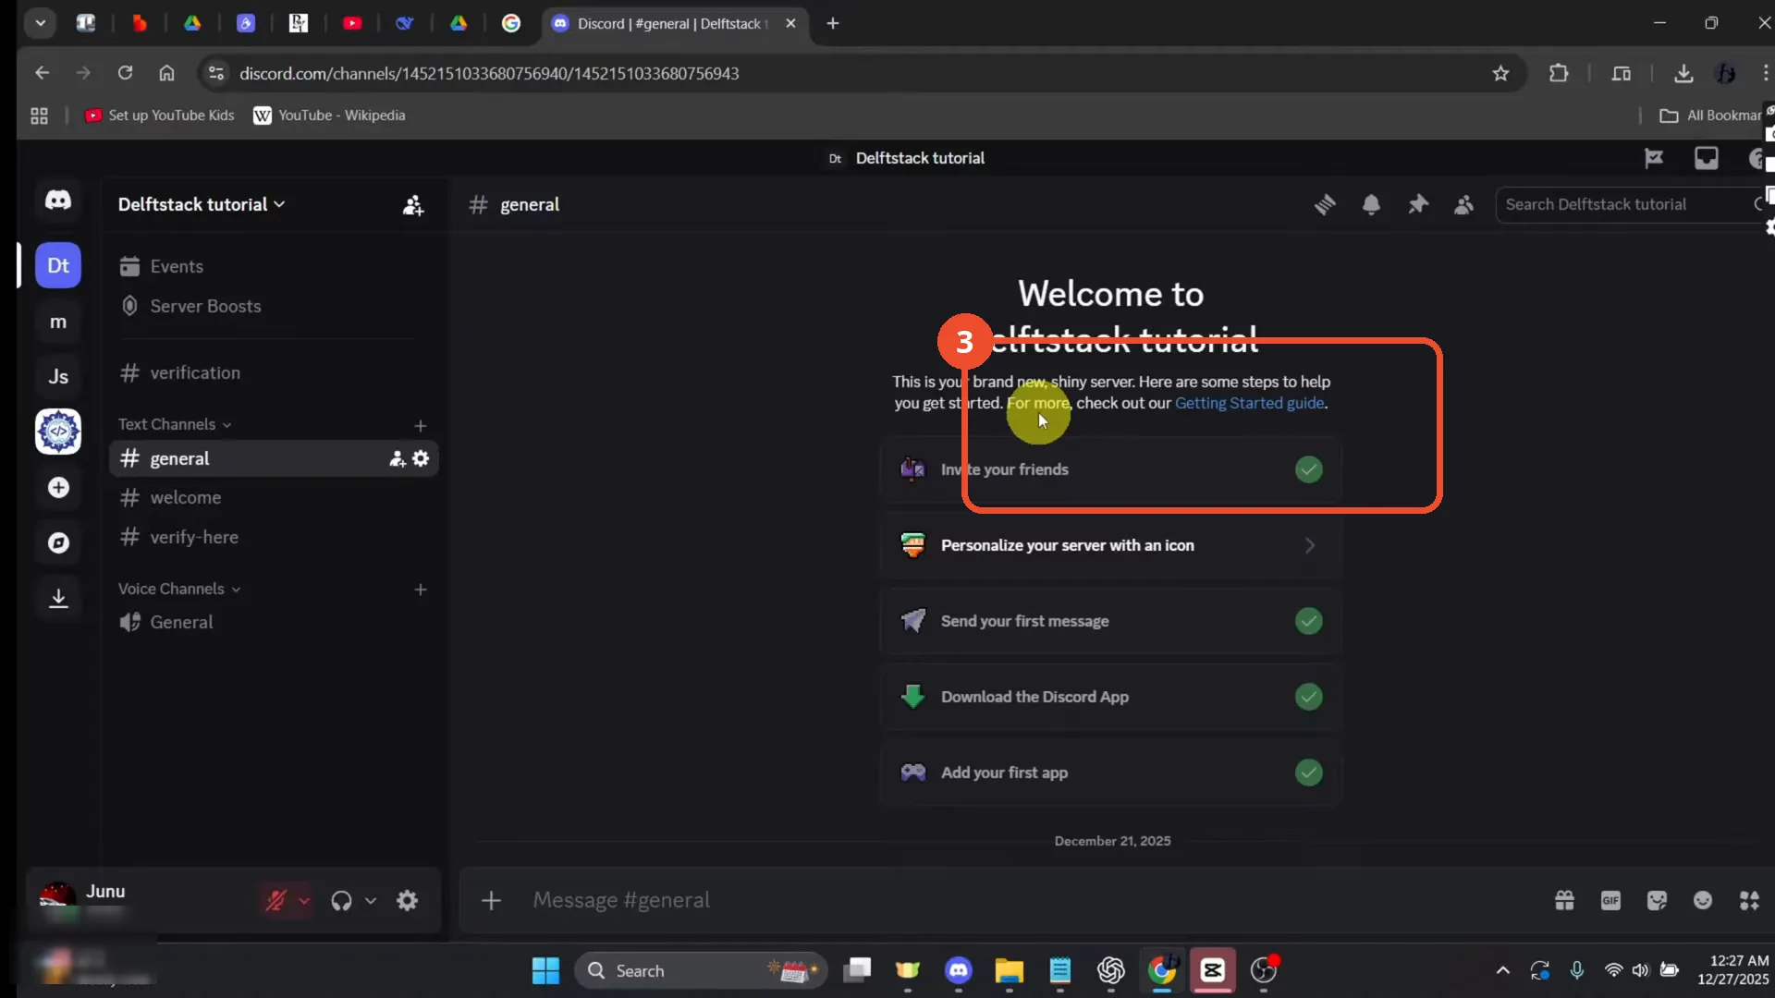Open GIF picker button
This screenshot has height=998, width=1775.
point(1610,900)
